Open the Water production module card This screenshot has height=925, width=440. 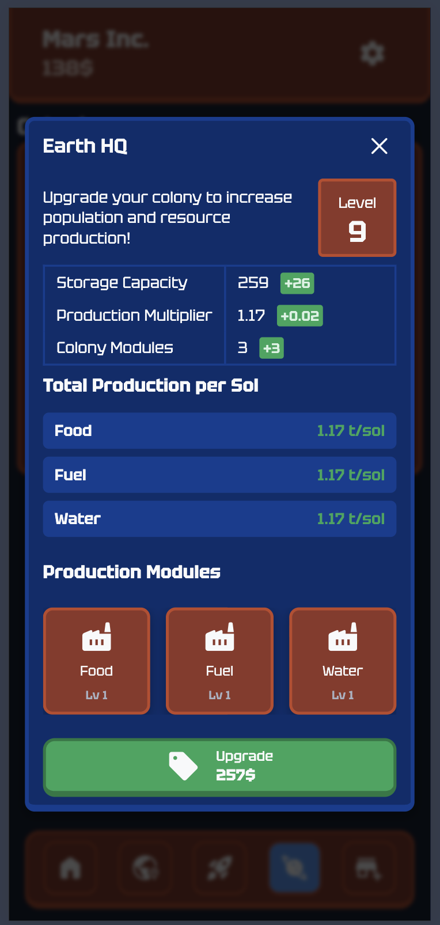pyautogui.click(x=343, y=661)
